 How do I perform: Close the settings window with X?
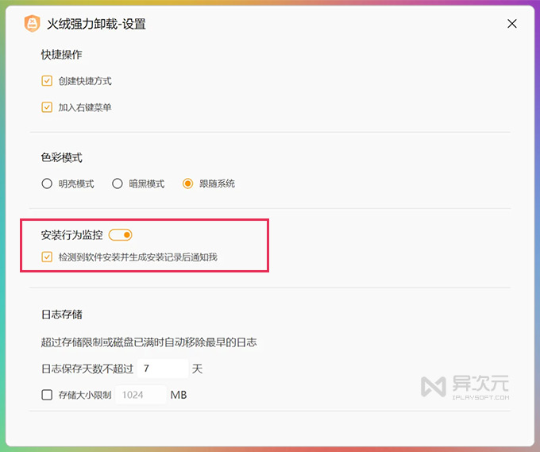511,24
